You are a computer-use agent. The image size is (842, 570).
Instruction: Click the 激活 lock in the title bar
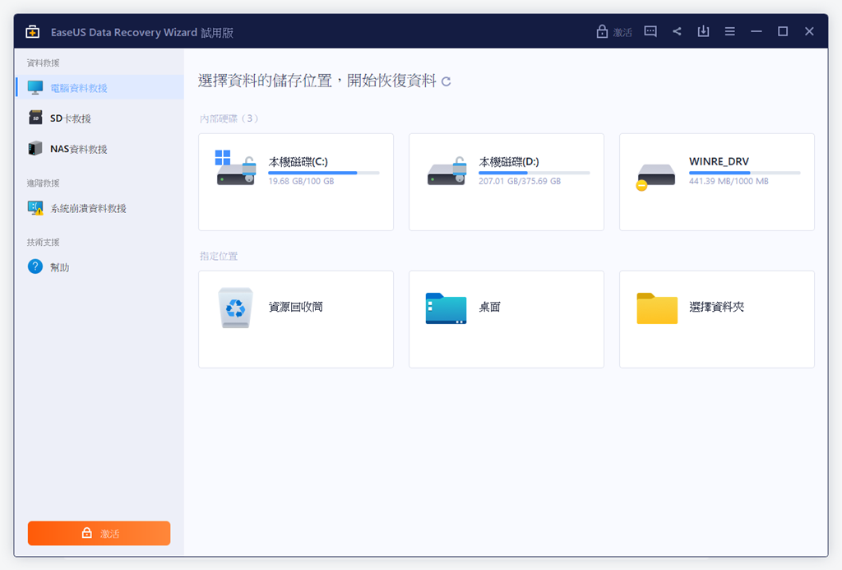pos(614,32)
